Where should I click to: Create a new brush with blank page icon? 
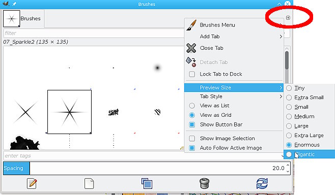[89, 183]
